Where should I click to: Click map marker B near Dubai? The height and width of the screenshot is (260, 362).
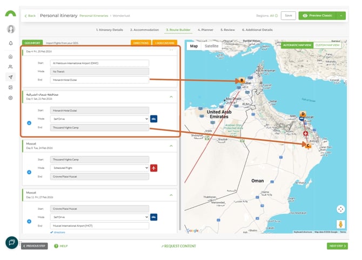[242, 80]
